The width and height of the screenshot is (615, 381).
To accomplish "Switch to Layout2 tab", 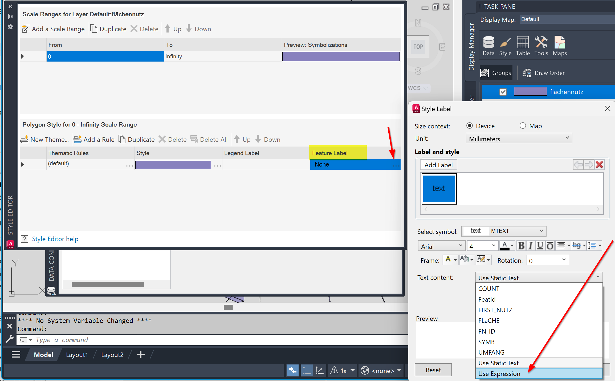I will [112, 355].
